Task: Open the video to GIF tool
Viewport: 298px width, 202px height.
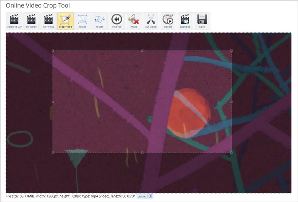Action: click(14, 21)
